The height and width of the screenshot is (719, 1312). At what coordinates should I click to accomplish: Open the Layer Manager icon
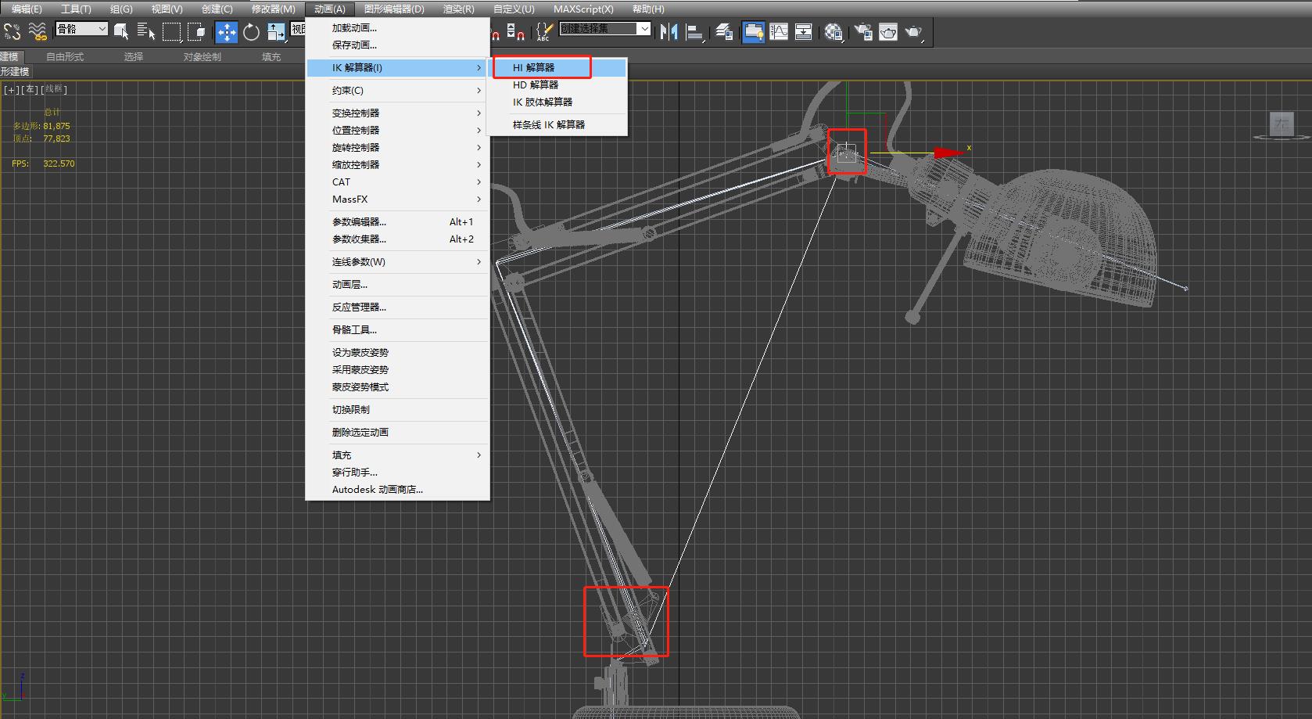click(x=724, y=31)
